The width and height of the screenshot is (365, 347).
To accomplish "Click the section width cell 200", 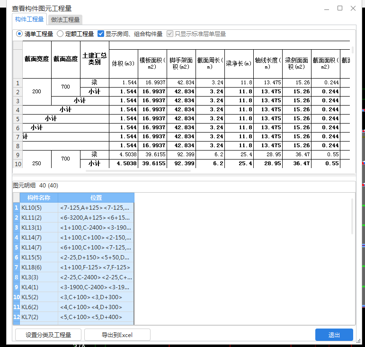I will pos(37,92).
